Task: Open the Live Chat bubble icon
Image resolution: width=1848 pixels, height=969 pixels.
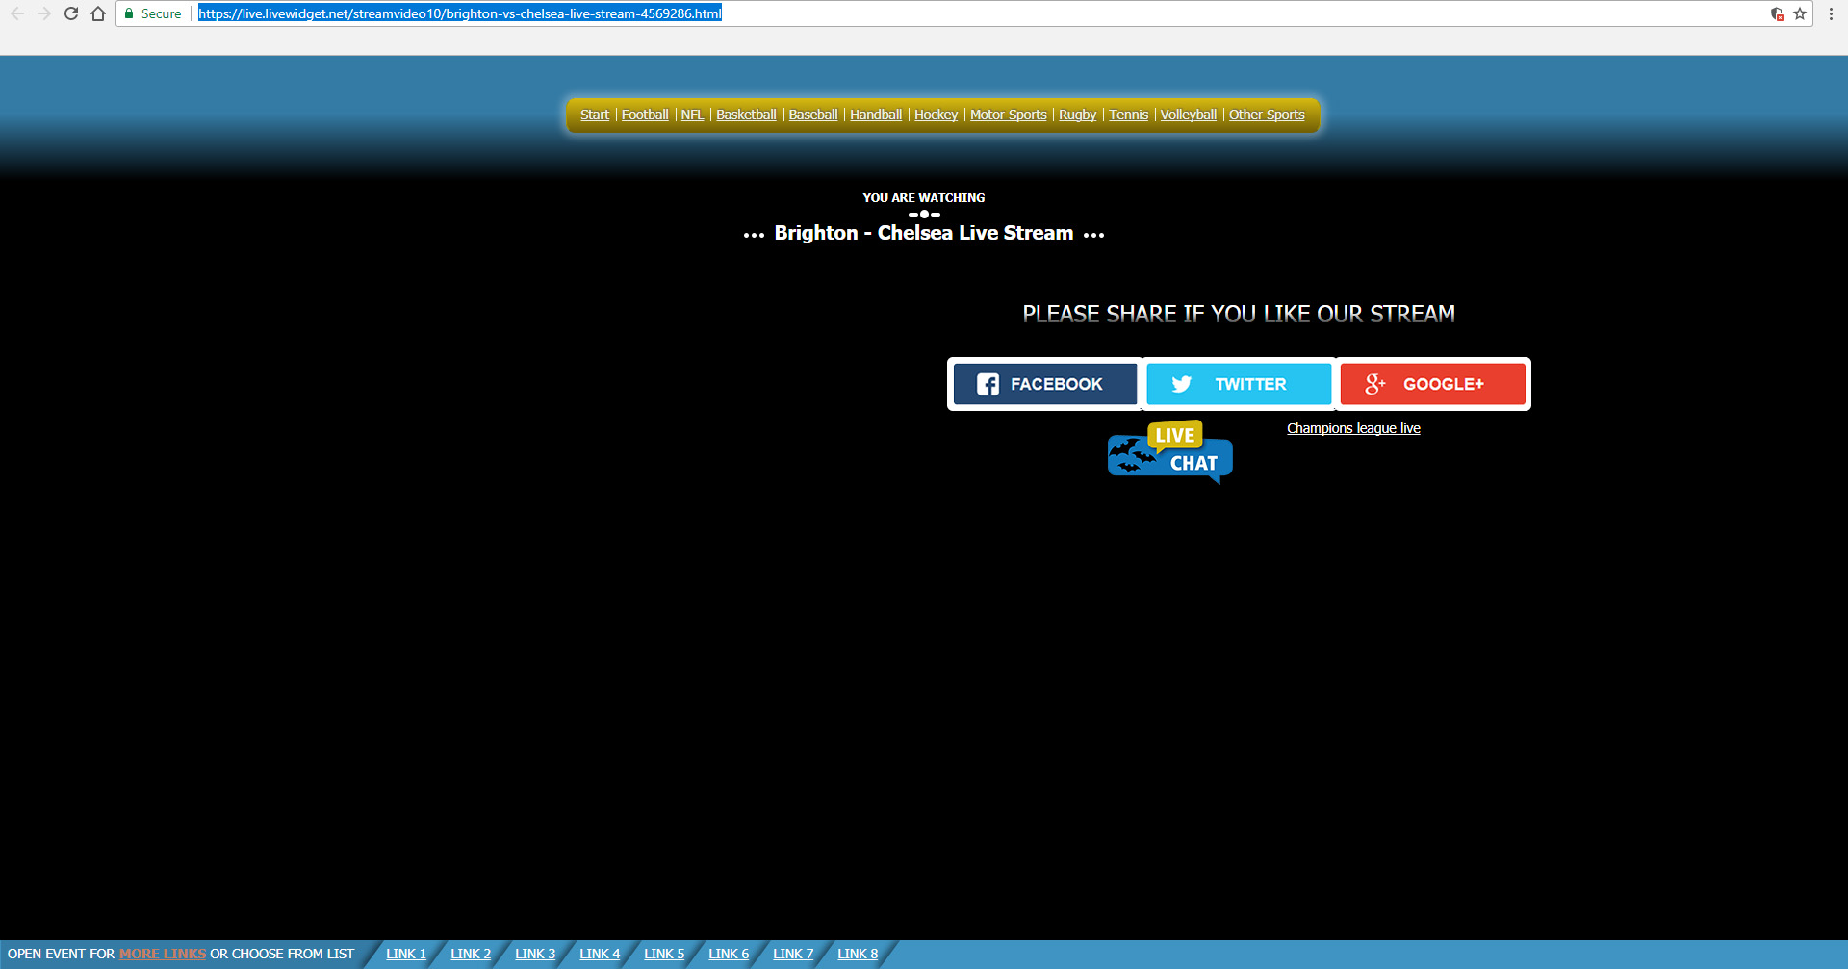Action: tap(1170, 451)
